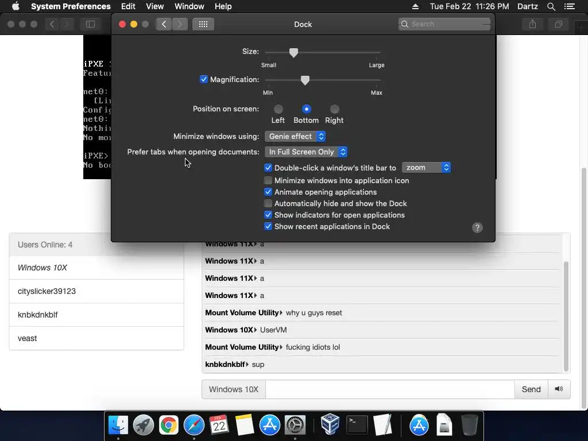The image size is (588, 441).
Task: Go back in System Preferences
Action: pos(164,24)
